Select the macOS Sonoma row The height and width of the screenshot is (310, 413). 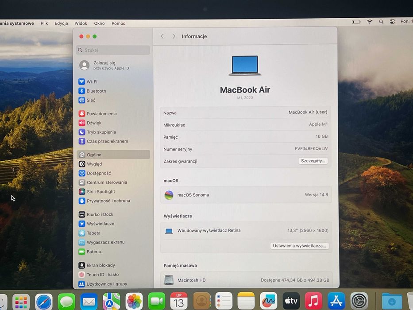246,195
